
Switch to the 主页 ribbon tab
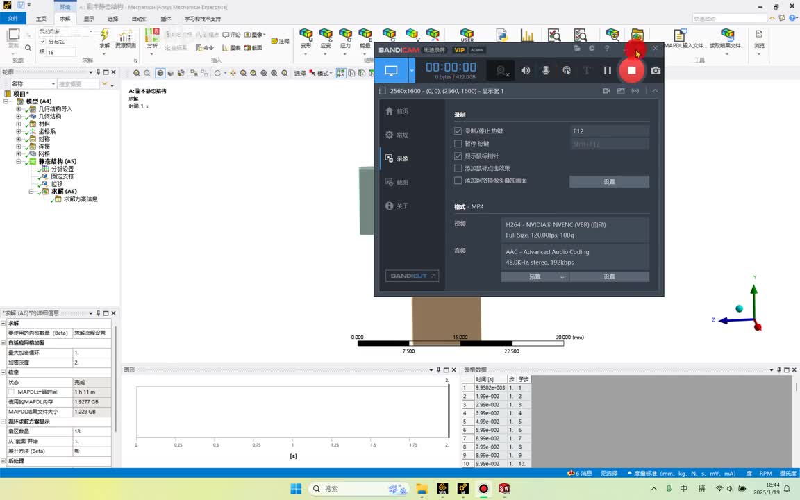coord(42,19)
